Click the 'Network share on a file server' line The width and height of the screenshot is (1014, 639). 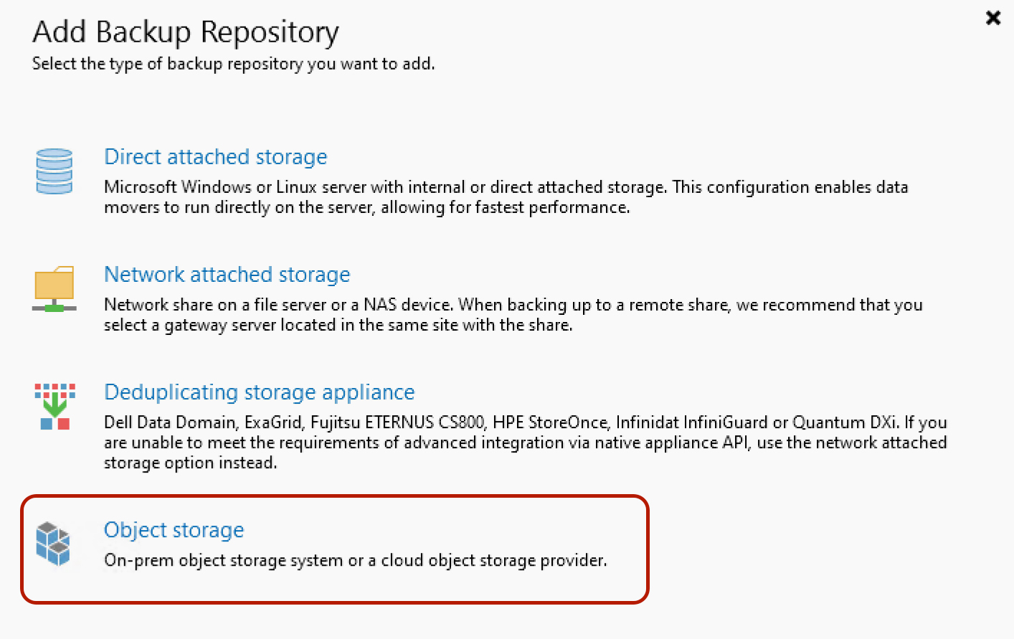(513, 305)
